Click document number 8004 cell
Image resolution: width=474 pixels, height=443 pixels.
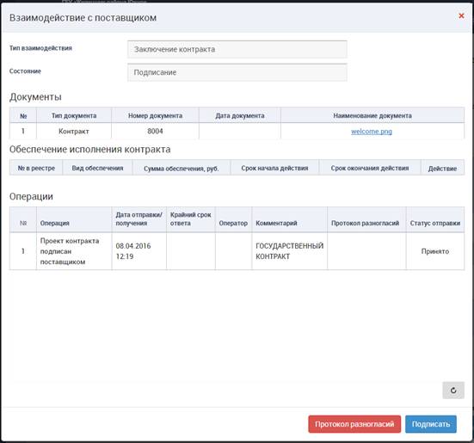(x=155, y=131)
